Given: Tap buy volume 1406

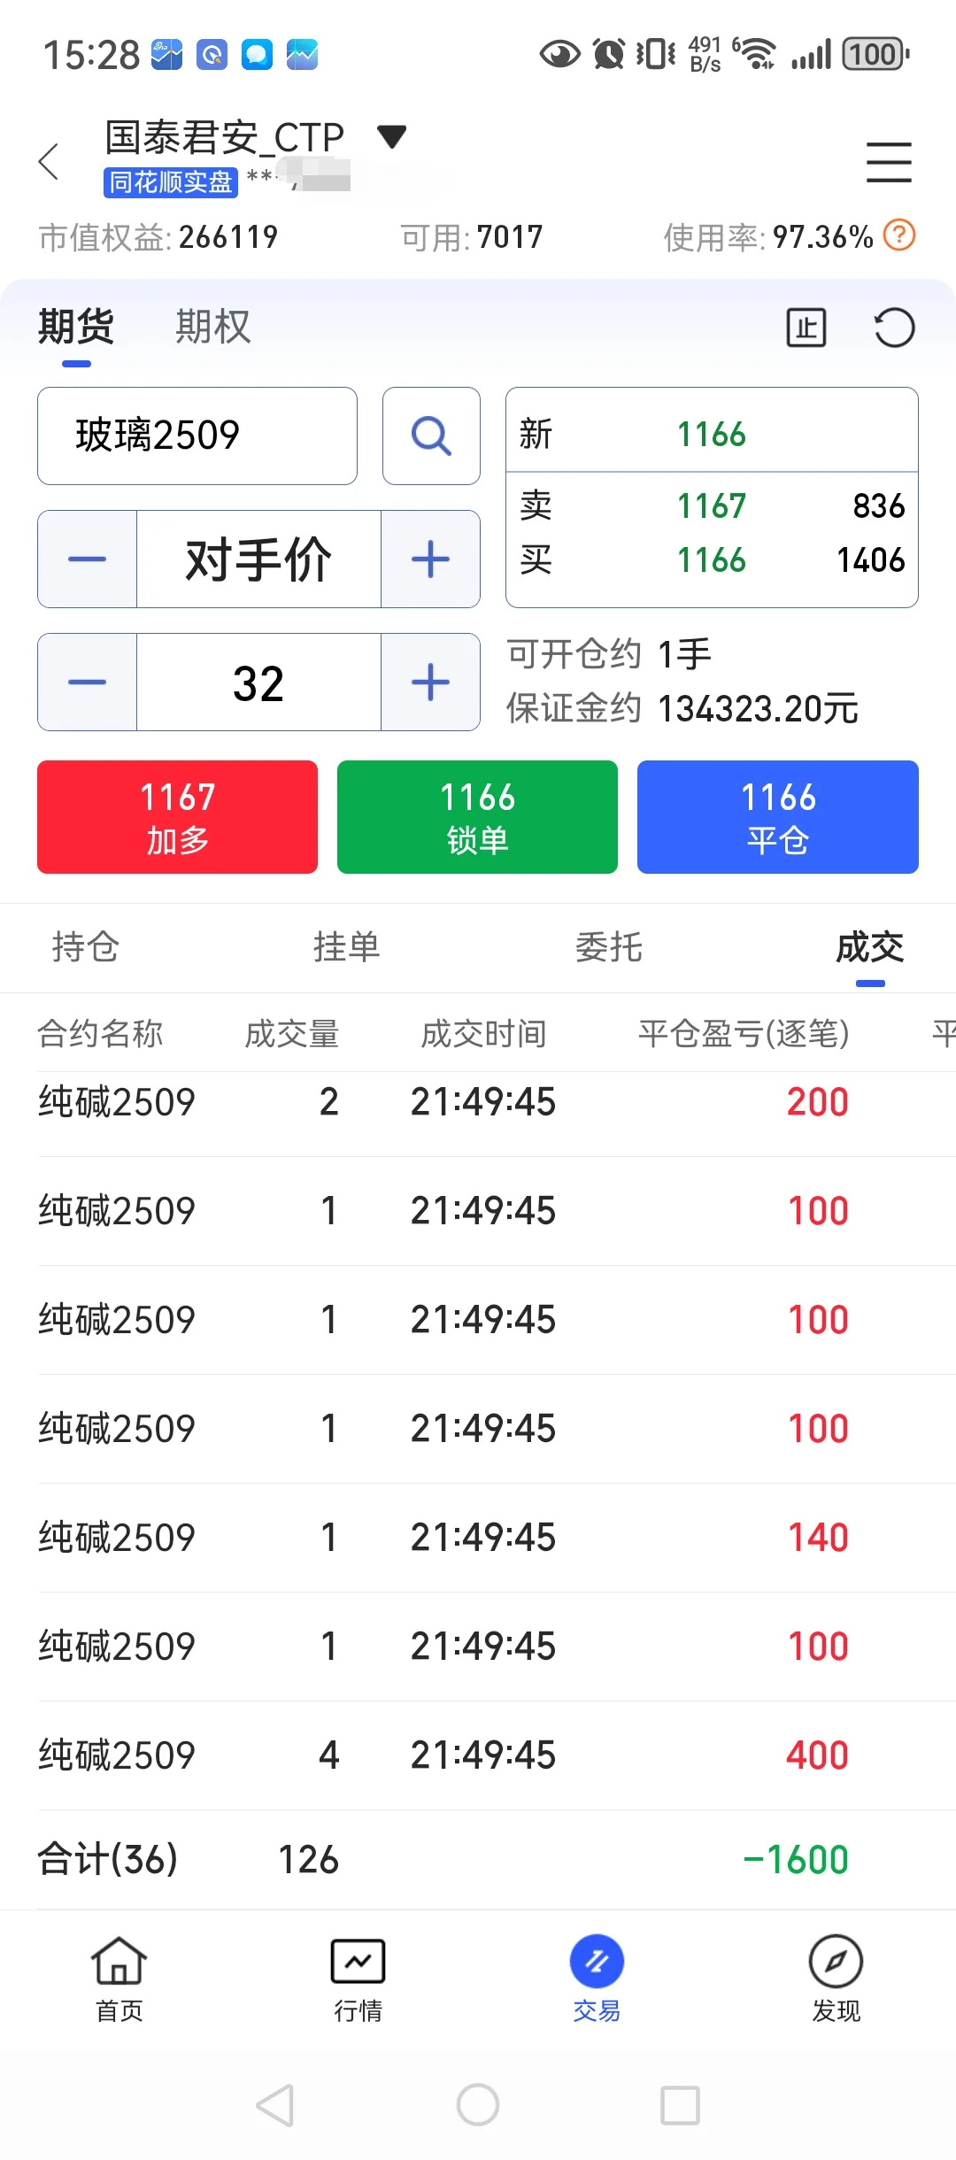Looking at the screenshot, I should [x=871, y=560].
